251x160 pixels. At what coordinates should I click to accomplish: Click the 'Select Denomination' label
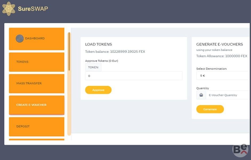click(x=212, y=69)
